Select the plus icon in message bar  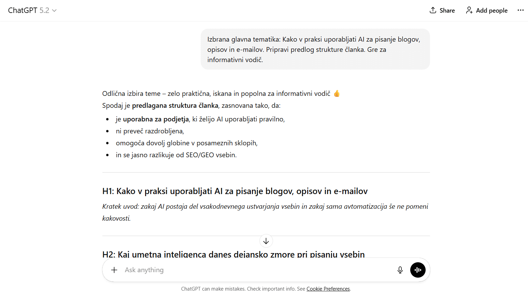[114, 270]
